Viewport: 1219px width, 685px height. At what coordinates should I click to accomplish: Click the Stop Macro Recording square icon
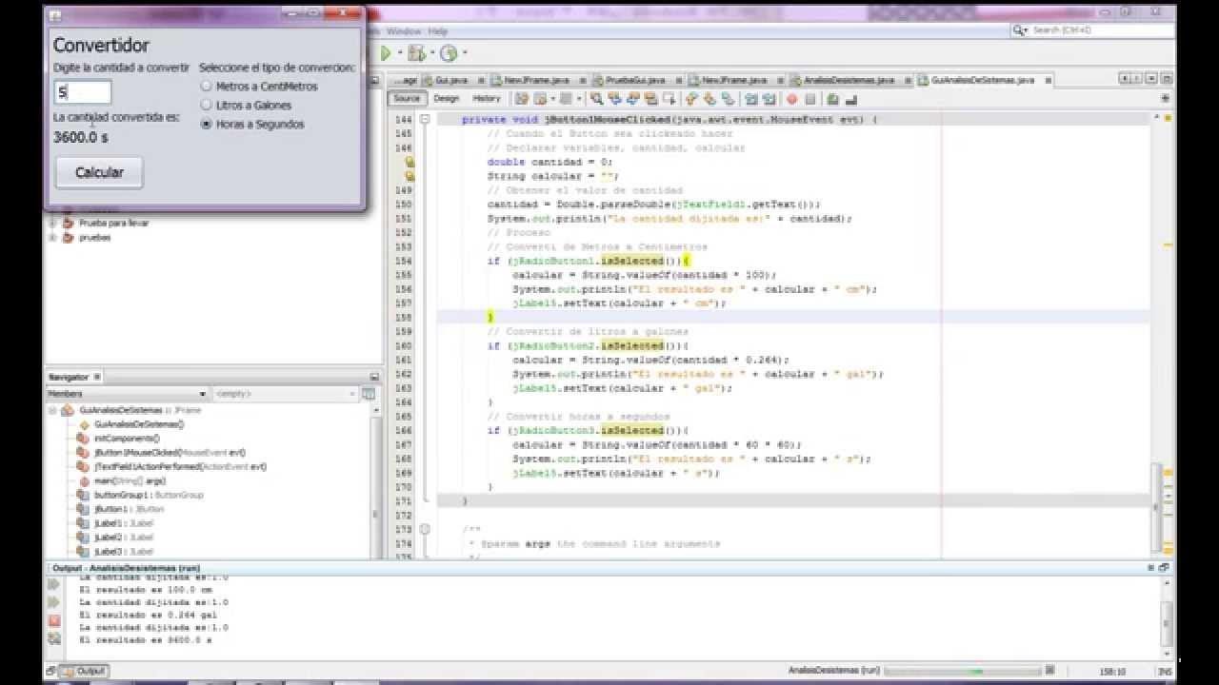pos(810,99)
